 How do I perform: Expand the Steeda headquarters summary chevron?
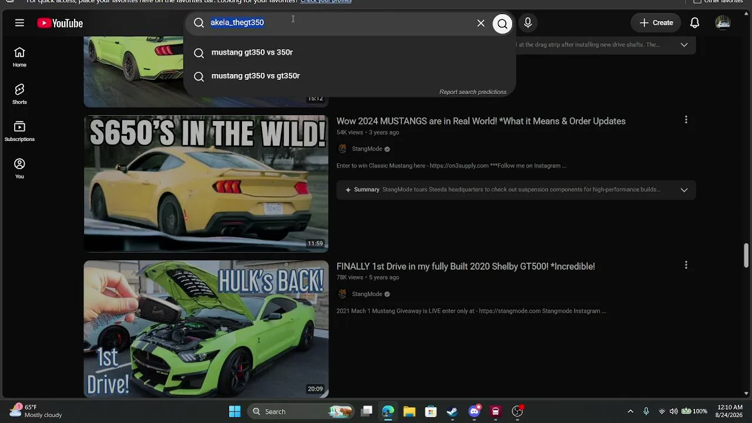[684, 190]
